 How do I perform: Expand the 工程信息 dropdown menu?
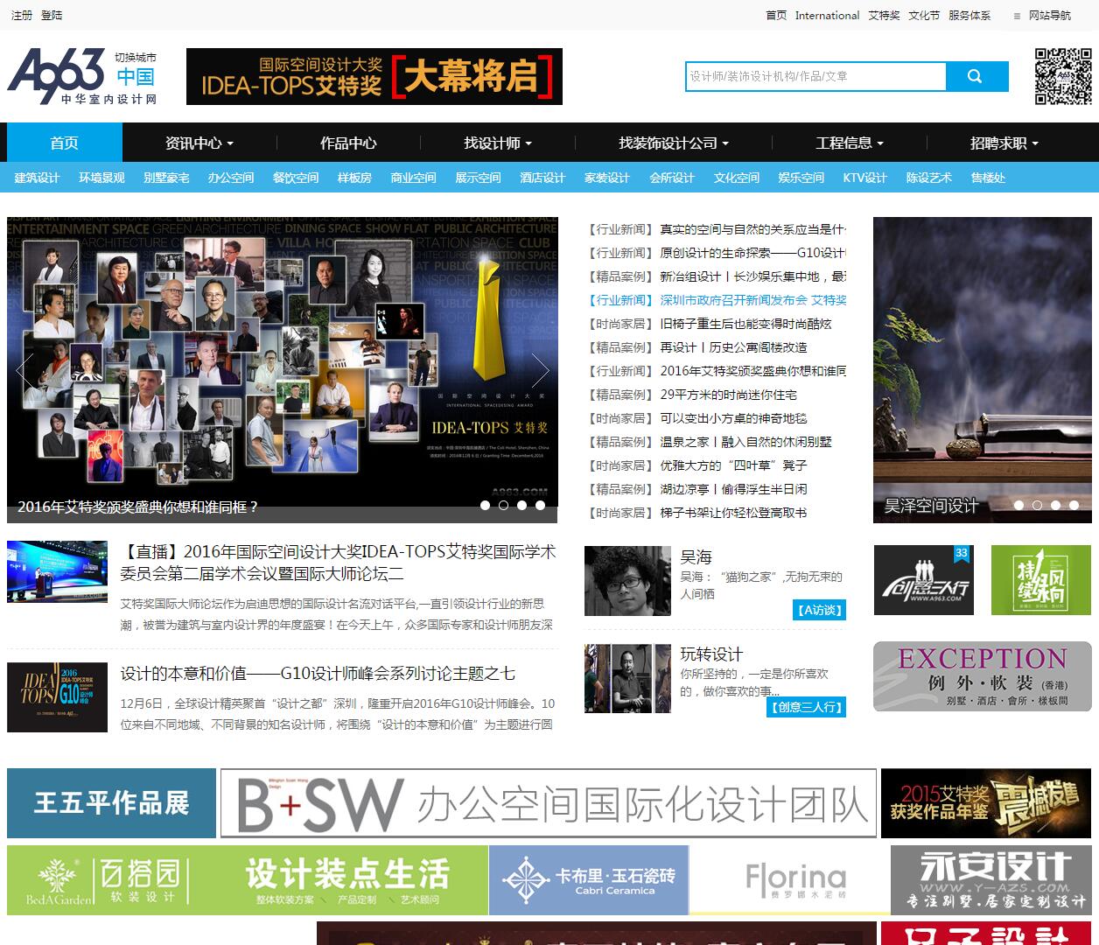click(850, 143)
